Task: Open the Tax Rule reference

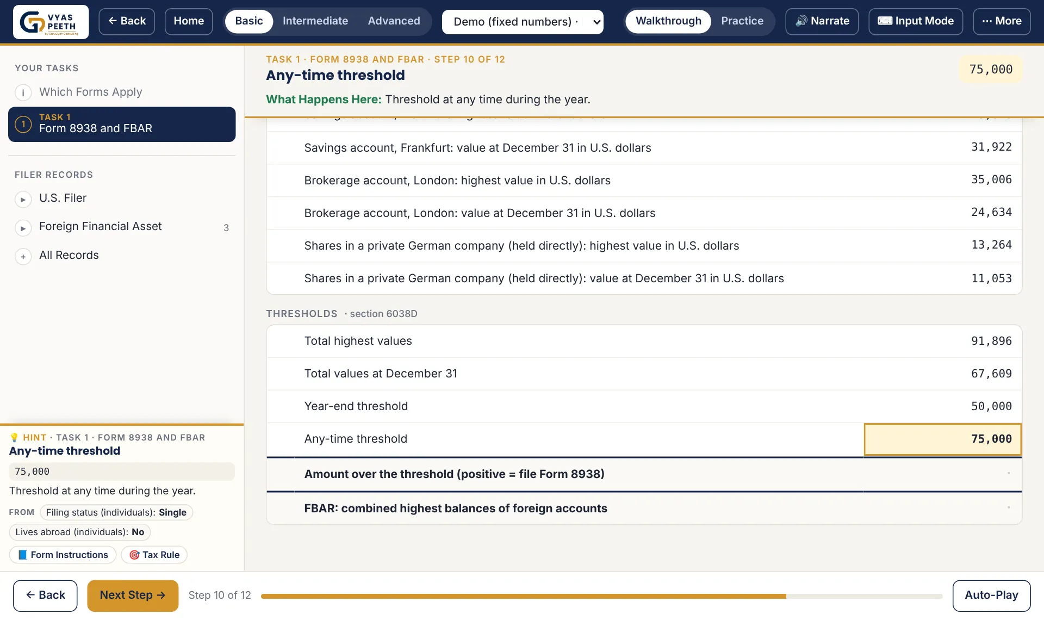Action: [x=154, y=555]
